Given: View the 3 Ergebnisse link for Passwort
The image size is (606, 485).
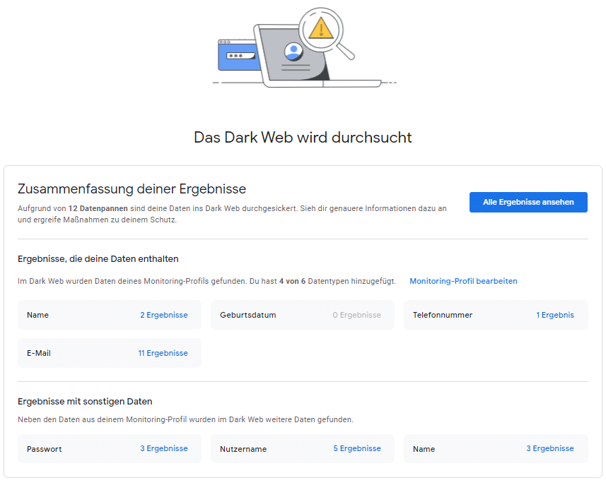Looking at the screenshot, I should 164,448.
